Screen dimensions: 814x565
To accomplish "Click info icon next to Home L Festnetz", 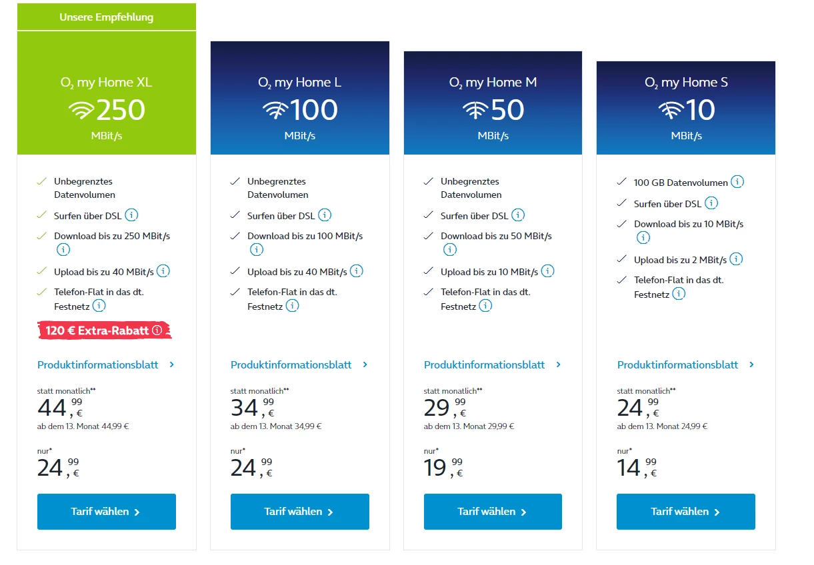I will click(x=292, y=306).
